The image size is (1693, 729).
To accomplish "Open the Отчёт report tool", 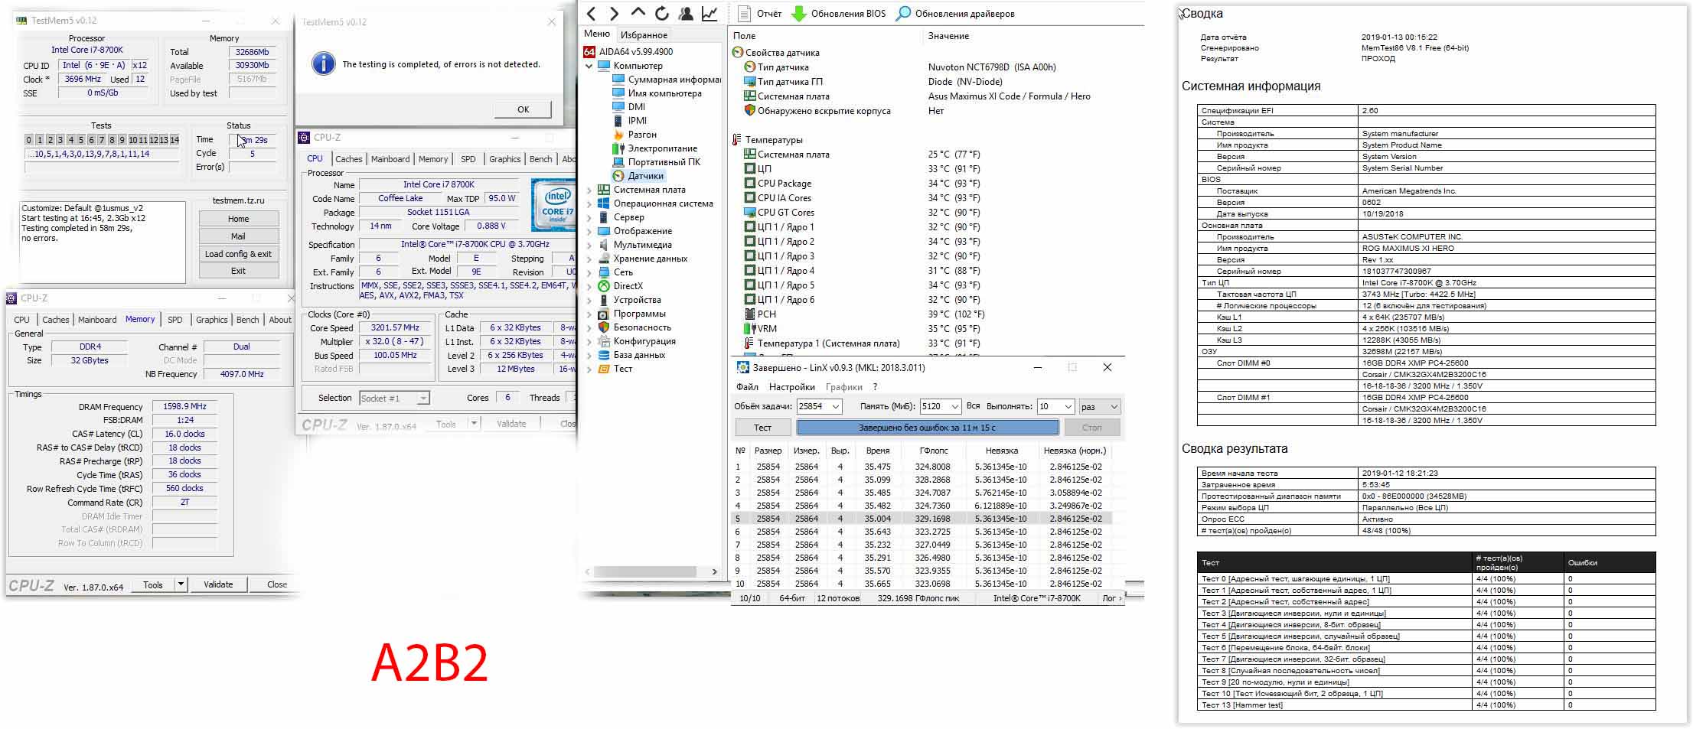I will click(760, 13).
